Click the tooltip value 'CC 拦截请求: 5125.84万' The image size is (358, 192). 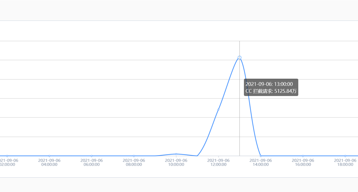pos(271,91)
